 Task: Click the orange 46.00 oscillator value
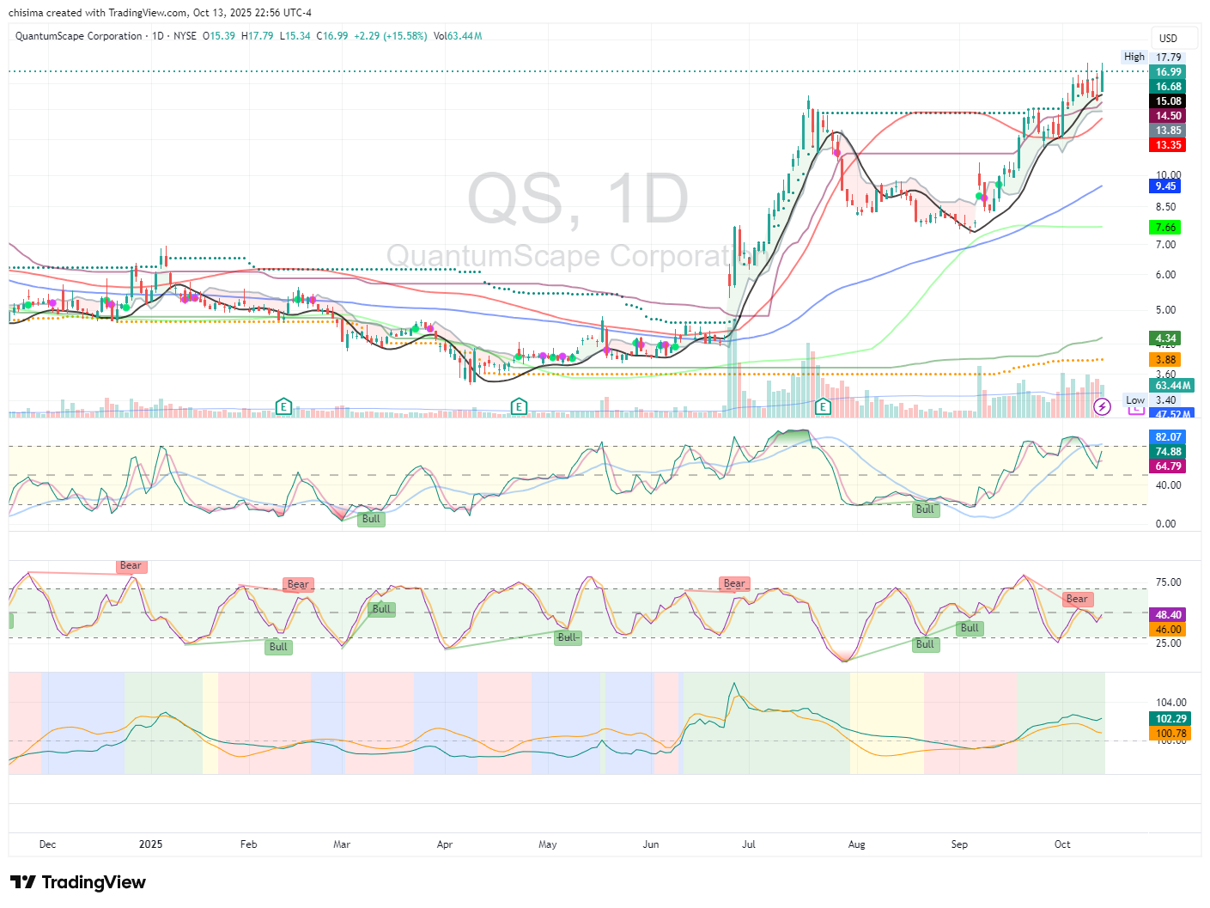click(x=1168, y=630)
